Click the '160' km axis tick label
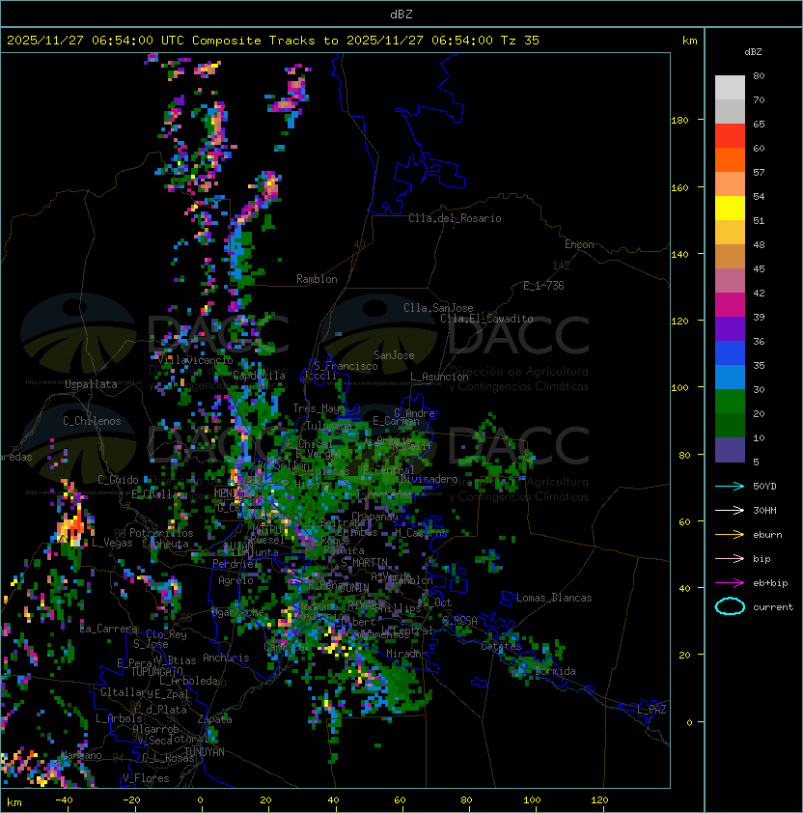803x813 pixels. 679,187
